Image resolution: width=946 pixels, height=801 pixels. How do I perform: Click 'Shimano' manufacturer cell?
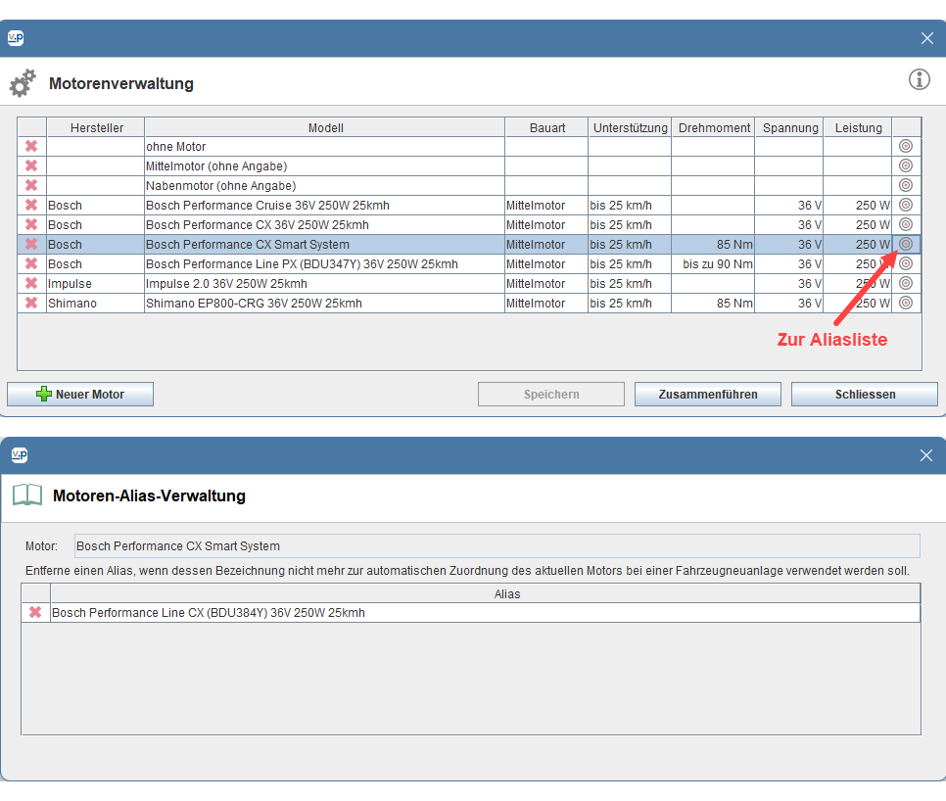(96, 303)
